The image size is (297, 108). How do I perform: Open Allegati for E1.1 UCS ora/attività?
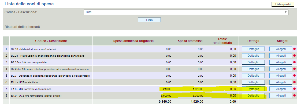click(x=281, y=82)
